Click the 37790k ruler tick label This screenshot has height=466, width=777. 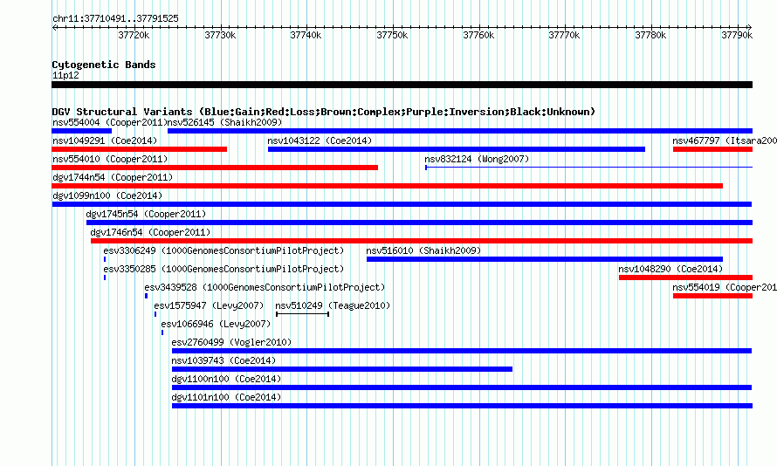click(x=736, y=35)
